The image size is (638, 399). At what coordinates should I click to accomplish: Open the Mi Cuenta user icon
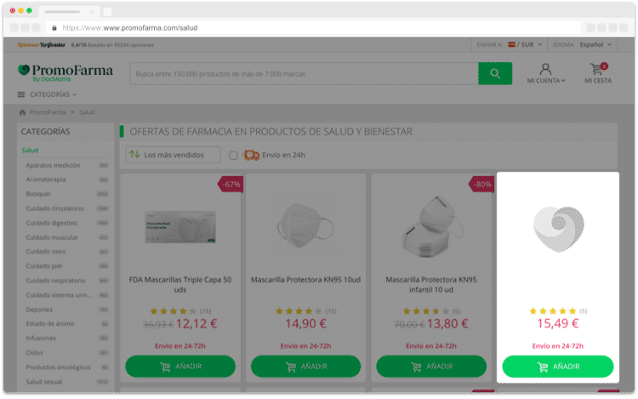pos(545,69)
